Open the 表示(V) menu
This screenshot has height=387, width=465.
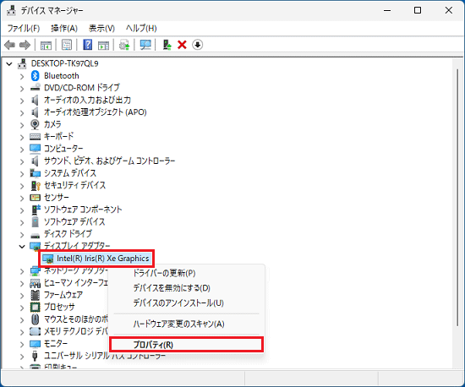point(101,29)
